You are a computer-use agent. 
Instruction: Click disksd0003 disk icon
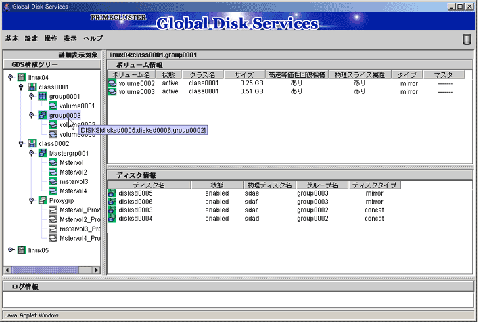pyautogui.click(x=112, y=210)
